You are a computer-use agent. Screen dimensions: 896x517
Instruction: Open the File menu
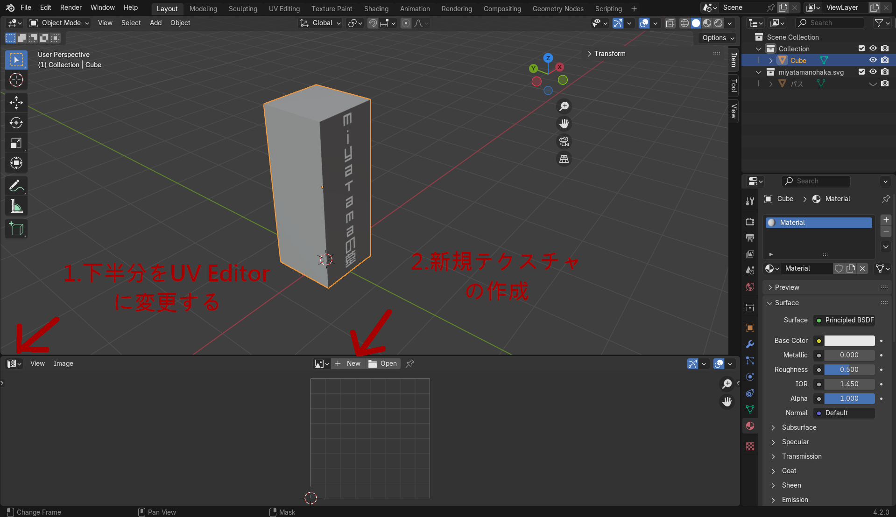pyautogui.click(x=26, y=7)
